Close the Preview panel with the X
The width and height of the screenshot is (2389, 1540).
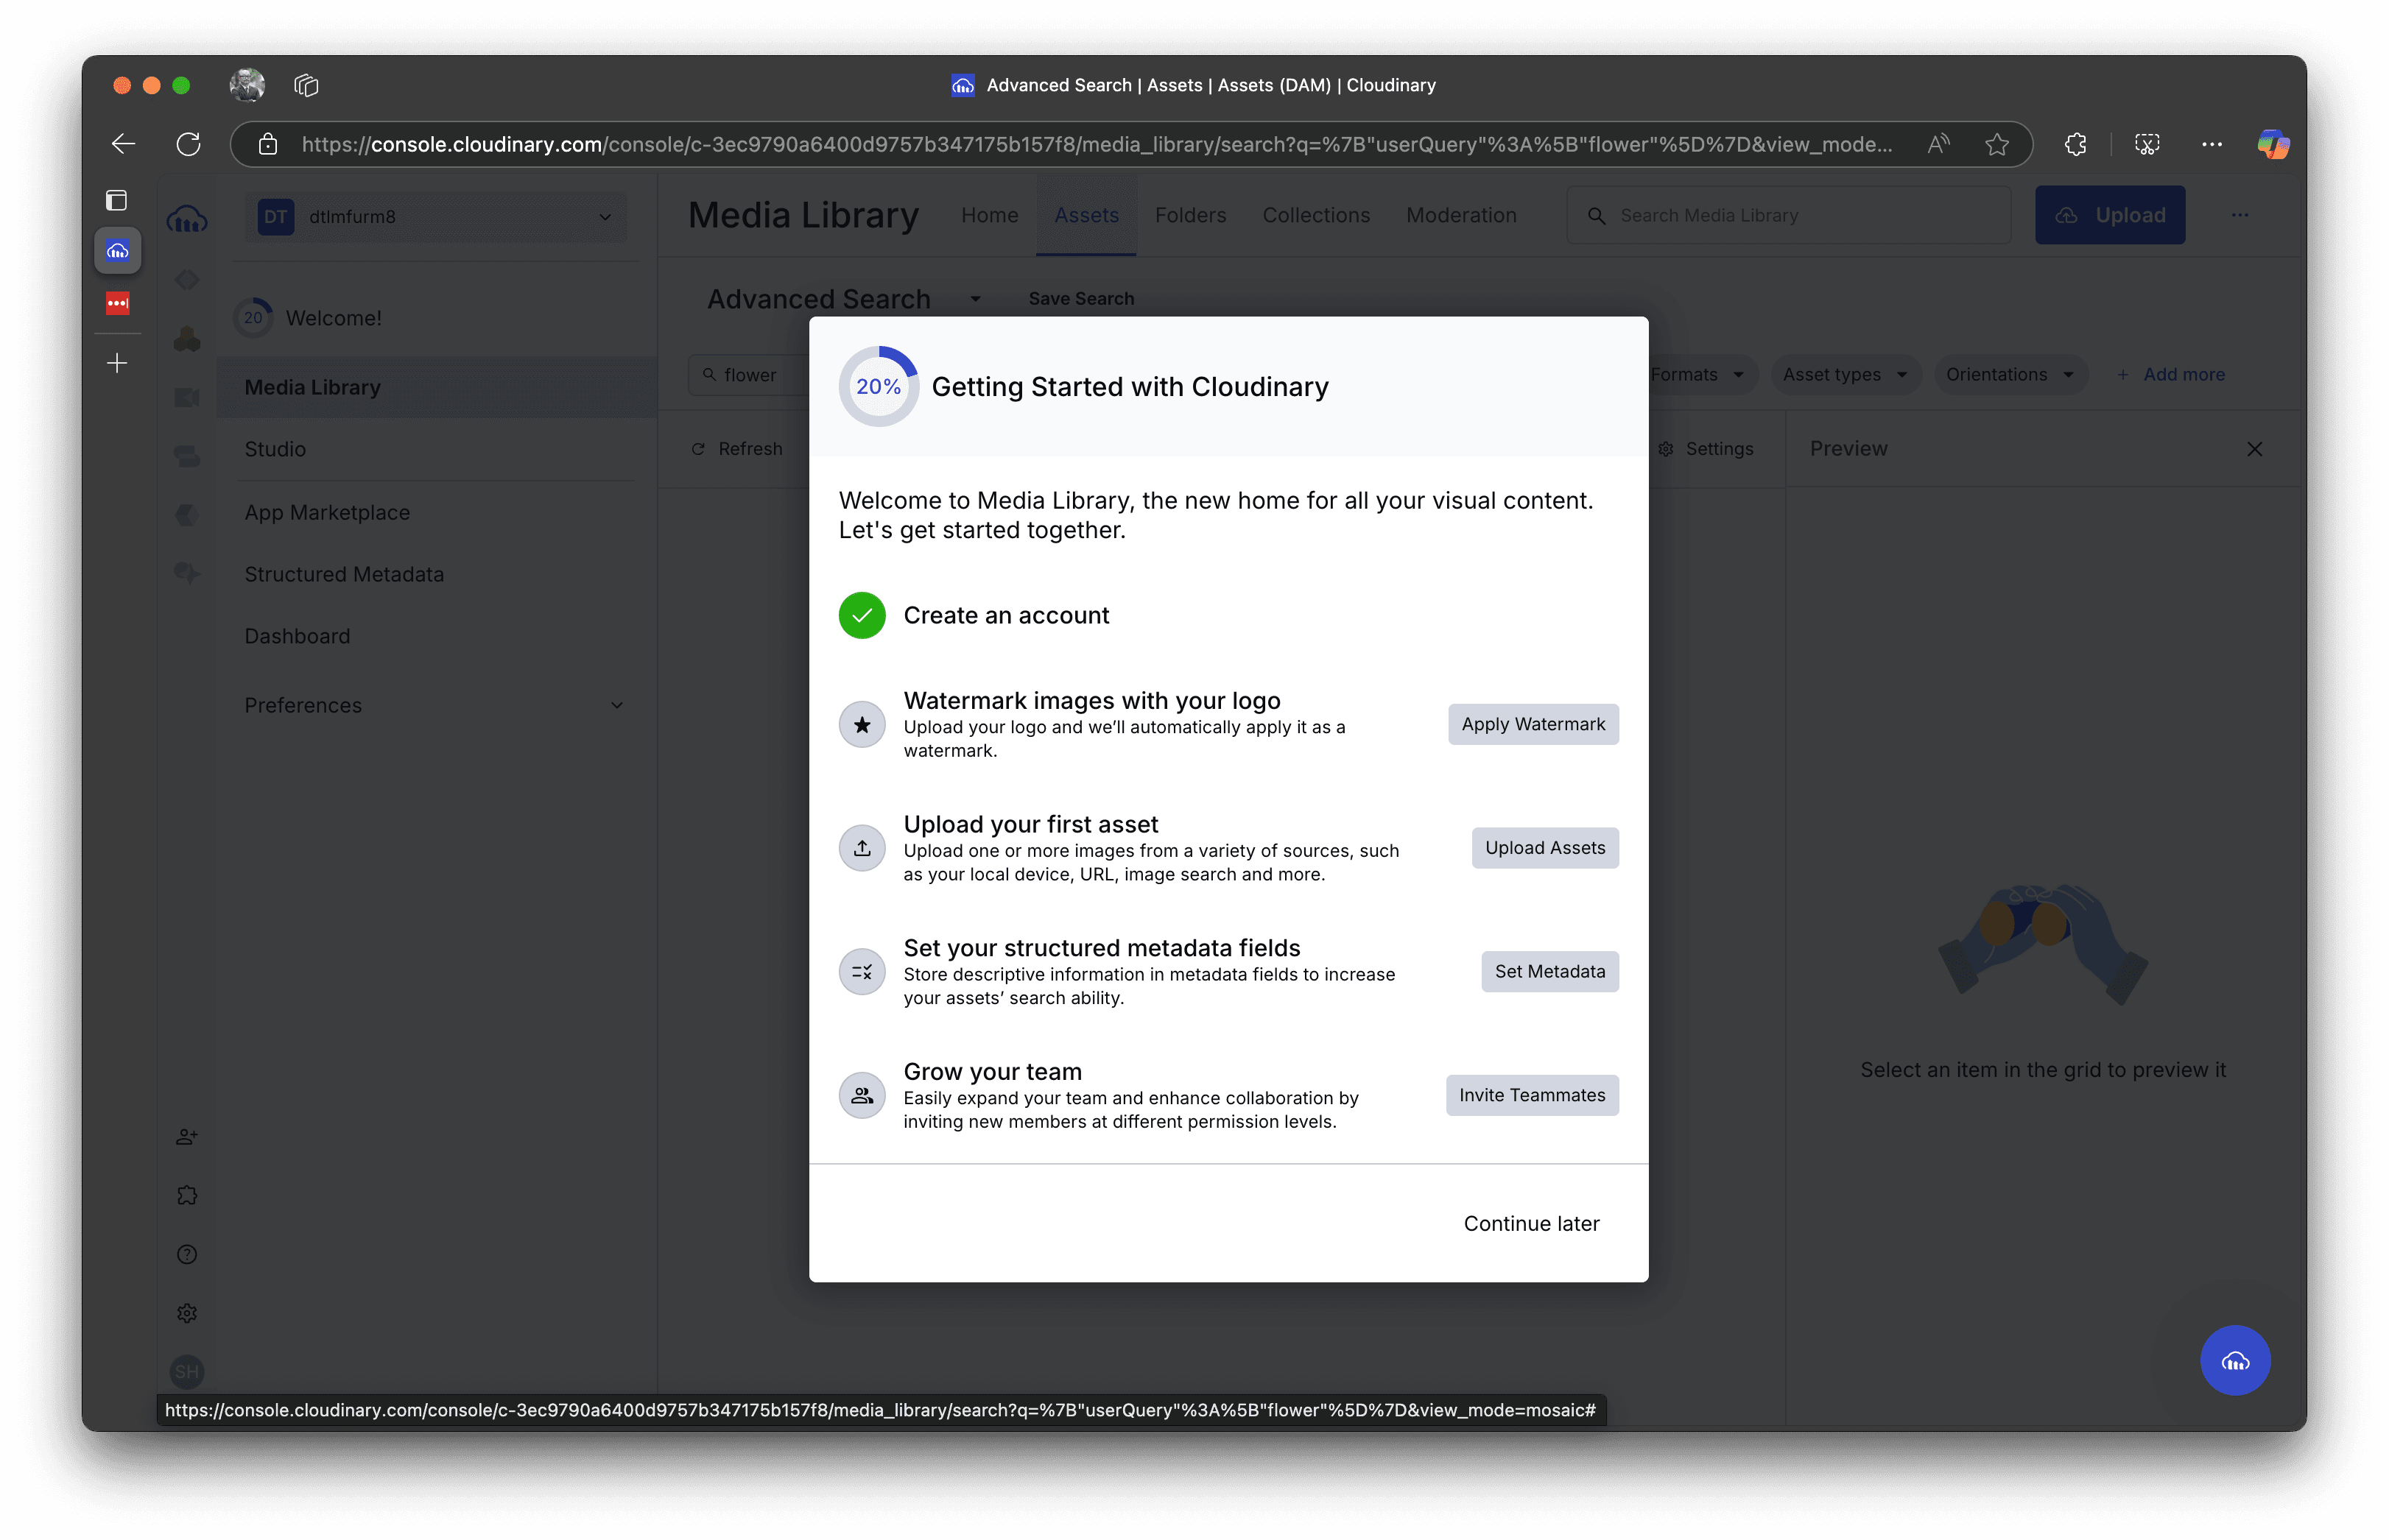(x=2254, y=449)
